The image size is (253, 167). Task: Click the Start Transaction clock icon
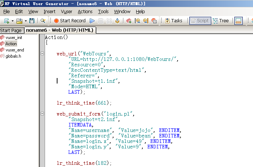click(x=137, y=21)
